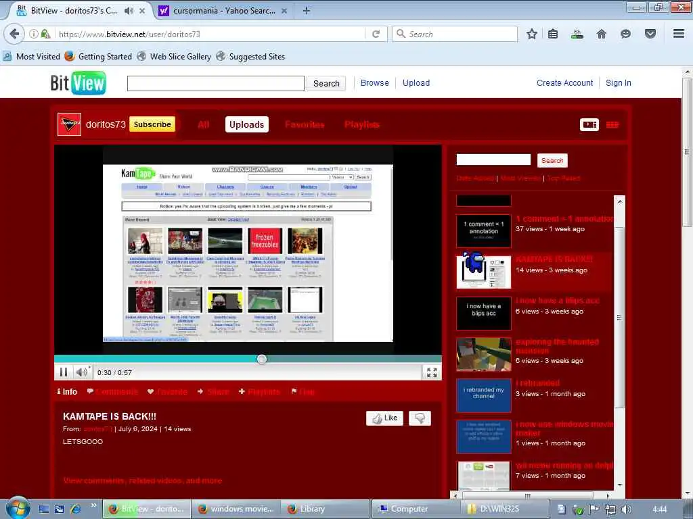Click 'View comments, related videos, and more' link
Viewport: 693px width, 519px height.
[143, 480]
